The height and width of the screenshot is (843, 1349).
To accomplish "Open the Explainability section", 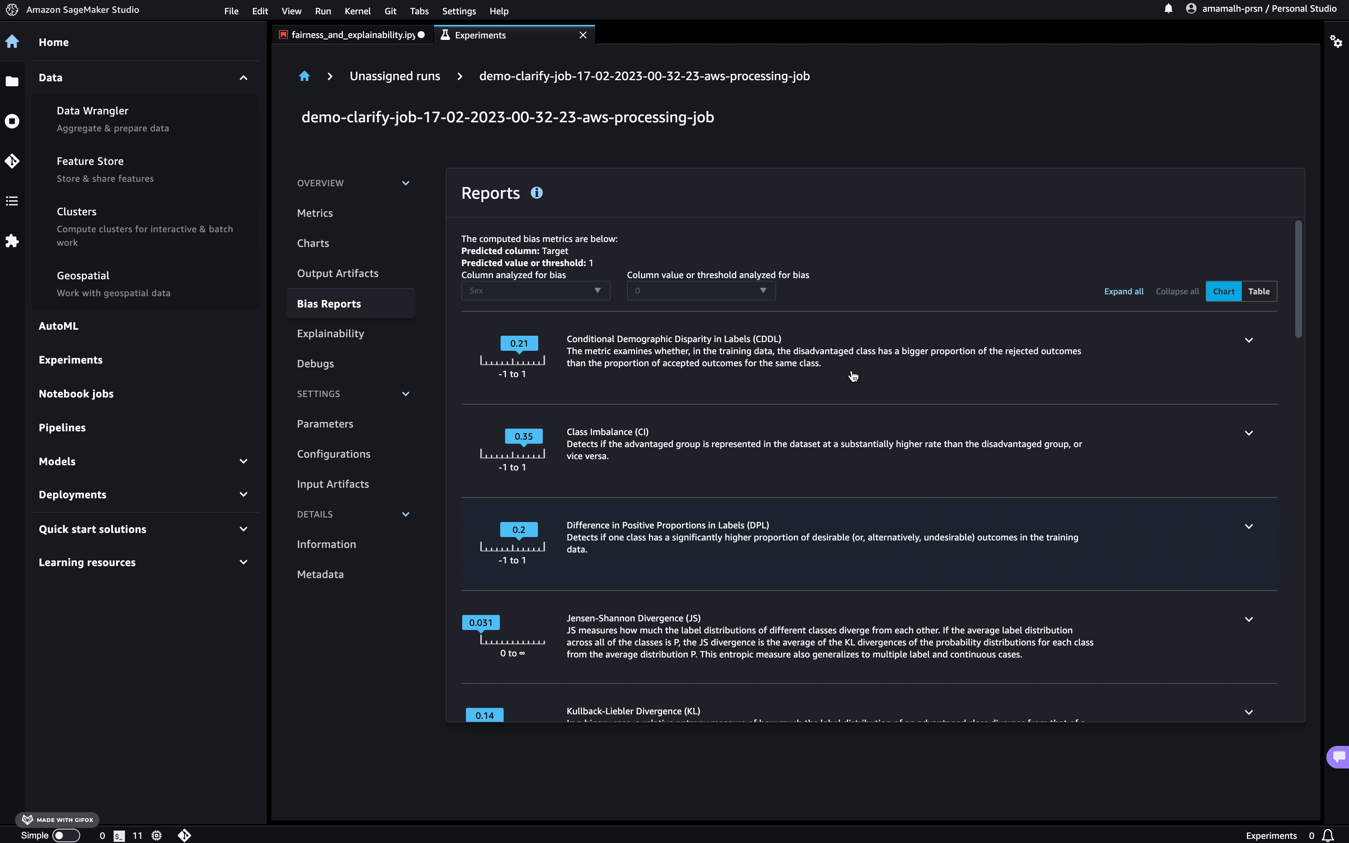I will (330, 333).
